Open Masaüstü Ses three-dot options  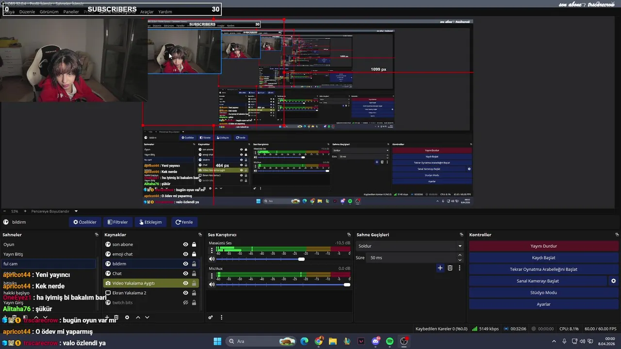tap(212, 251)
